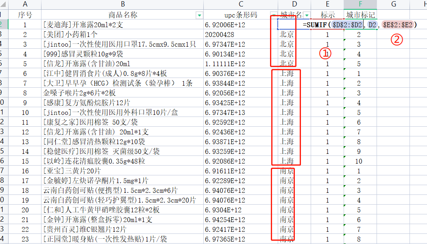Screen dimensions: 427x244
Task: Click the upc value 6.9304E+12
Action: 223,210
